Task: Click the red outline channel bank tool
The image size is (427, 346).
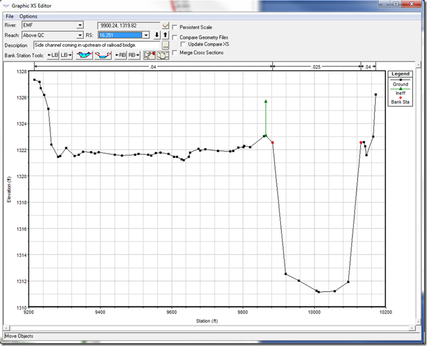Action: [103, 55]
